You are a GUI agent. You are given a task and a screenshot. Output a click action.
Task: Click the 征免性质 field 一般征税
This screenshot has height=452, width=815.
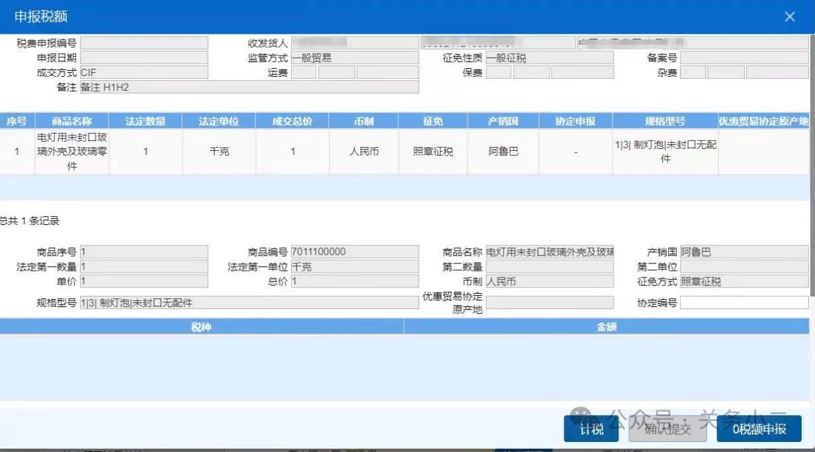click(550, 58)
